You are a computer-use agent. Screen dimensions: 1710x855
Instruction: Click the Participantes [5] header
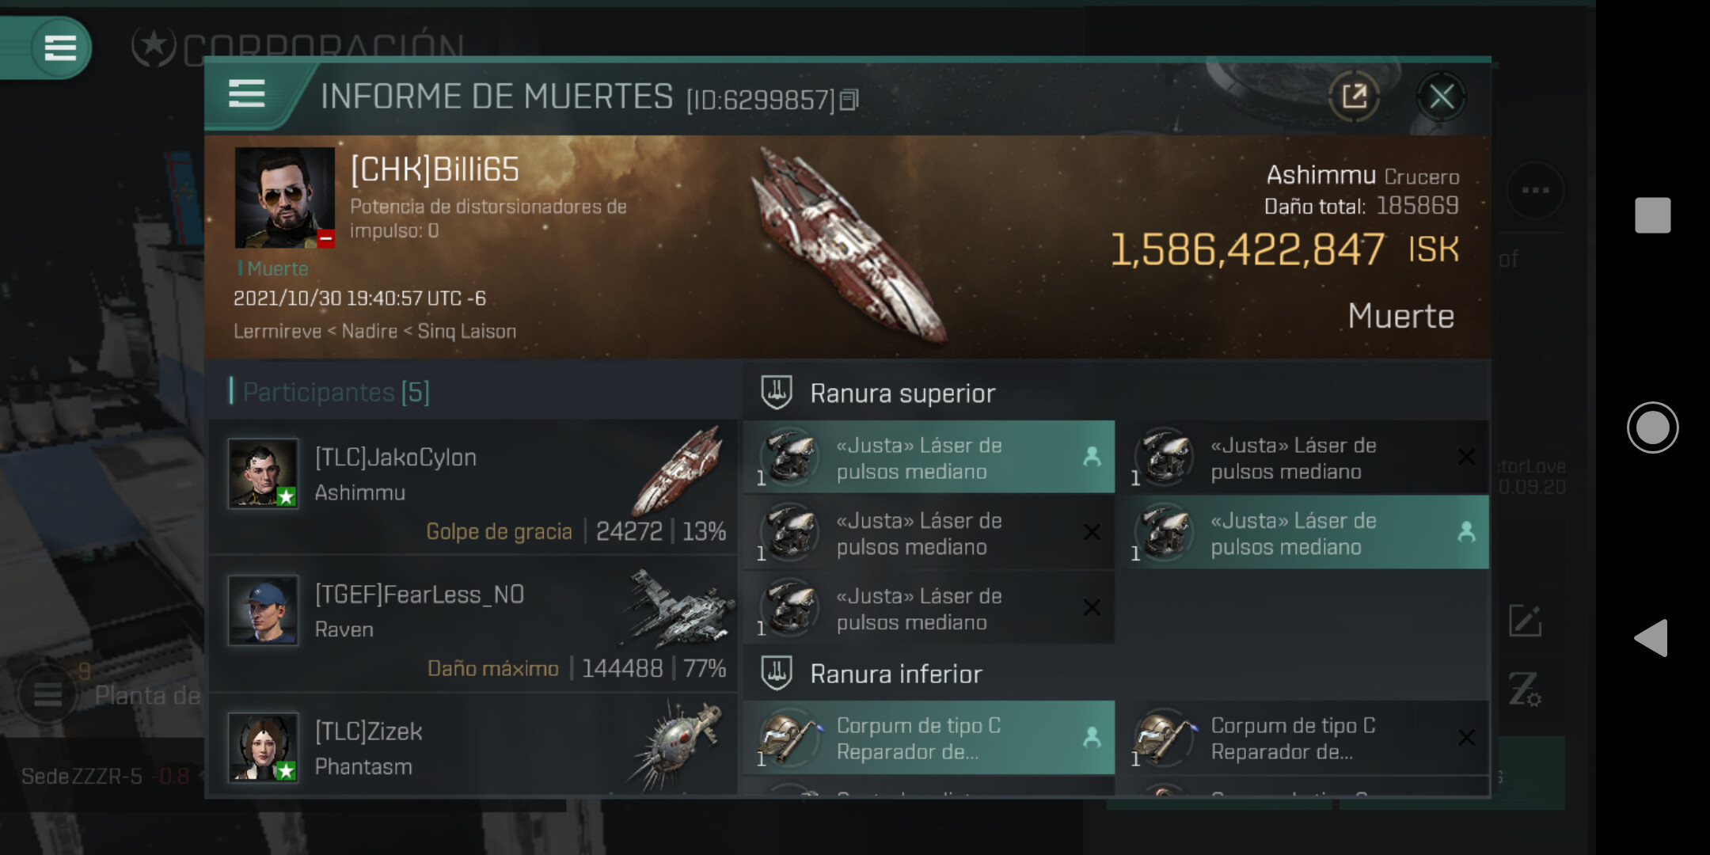click(336, 392)
